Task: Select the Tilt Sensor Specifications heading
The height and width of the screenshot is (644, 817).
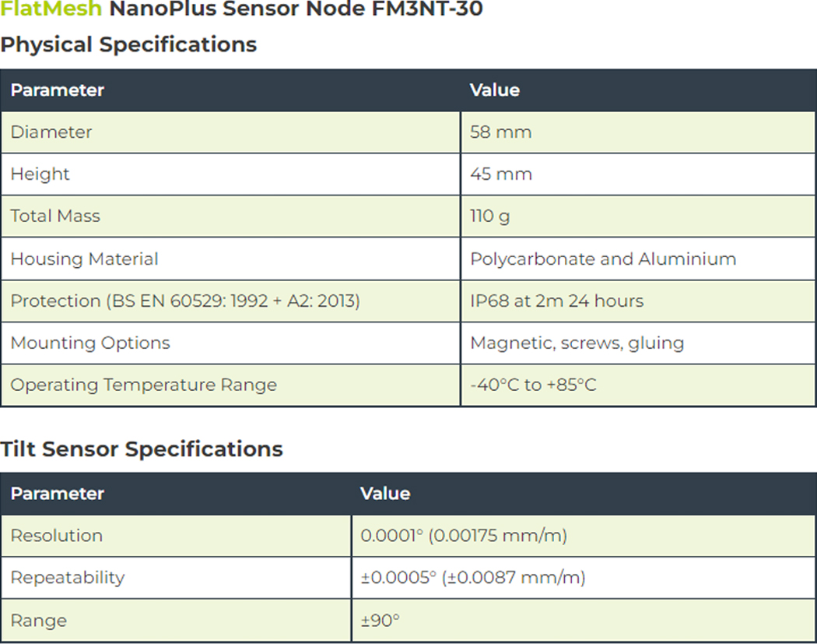Action: tap(142, 449)
